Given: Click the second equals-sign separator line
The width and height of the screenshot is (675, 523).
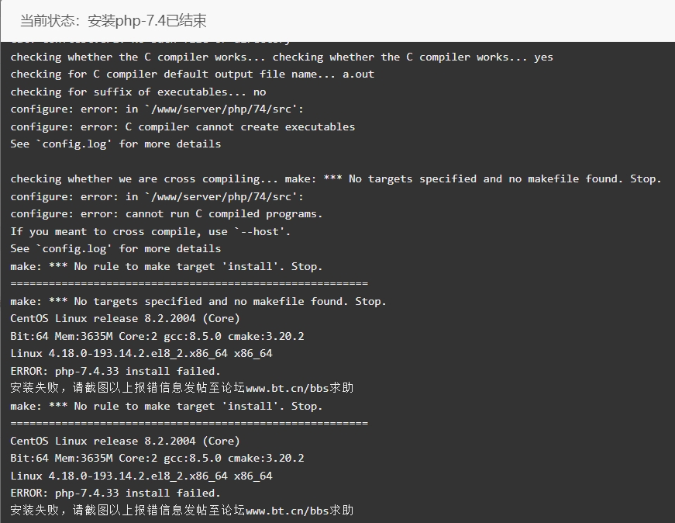Looking at the screenshot, I should point(189,424).
